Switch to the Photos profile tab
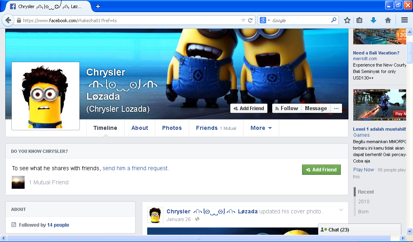Viewport: 413px width, 242px height. point(172,128)
